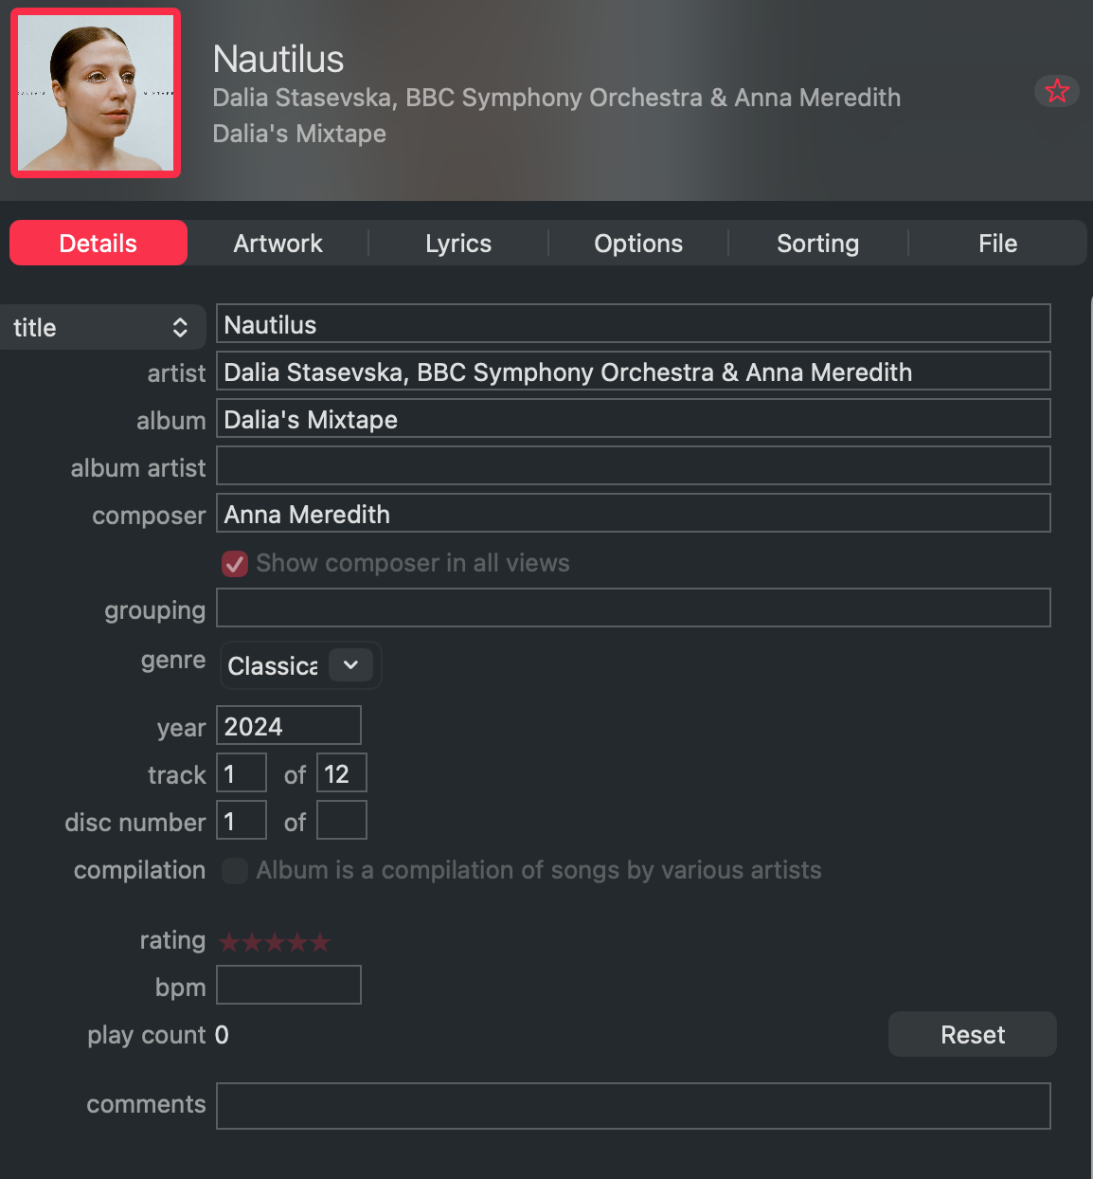Set rating using the five stars
The height and width of the screenshot is (1179, 1093).
(275, 942)
